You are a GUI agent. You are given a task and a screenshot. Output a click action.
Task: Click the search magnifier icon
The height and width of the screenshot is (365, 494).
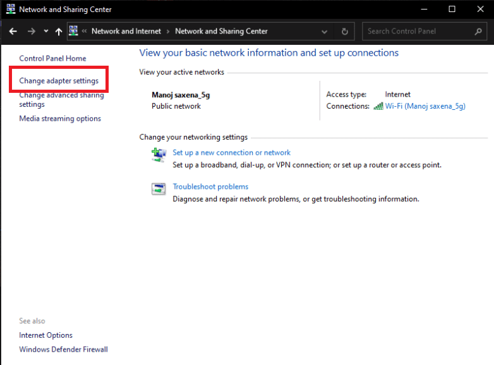tap(478, 31)
